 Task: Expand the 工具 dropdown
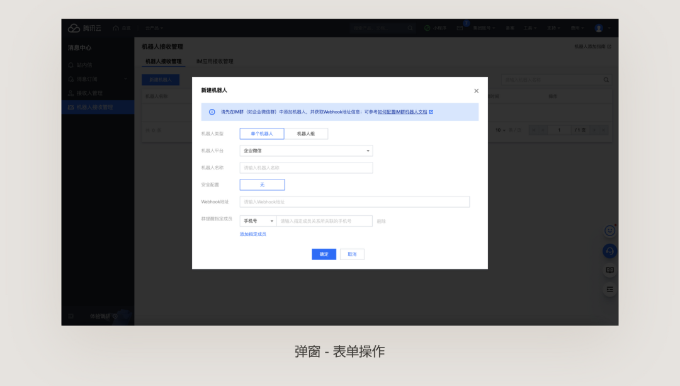530,28
